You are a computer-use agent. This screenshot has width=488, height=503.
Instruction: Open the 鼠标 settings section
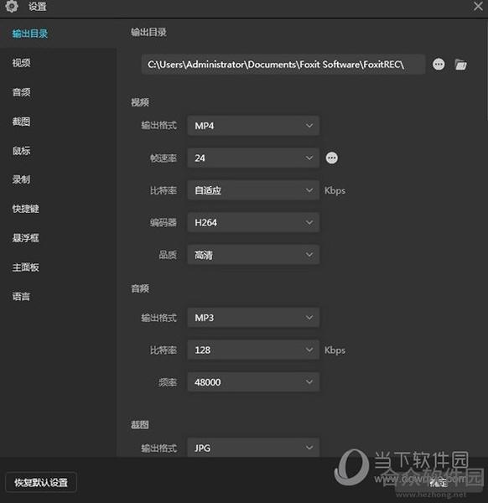[21, 151]
